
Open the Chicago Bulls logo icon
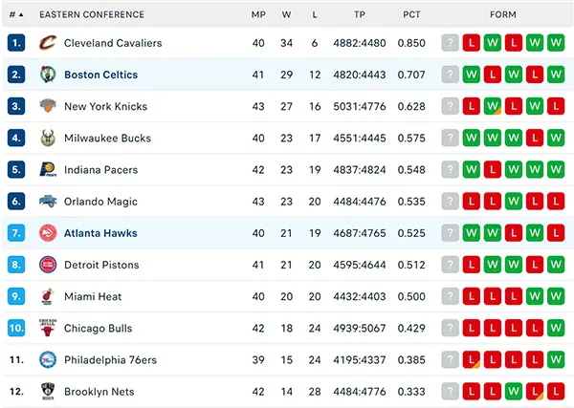48,328
